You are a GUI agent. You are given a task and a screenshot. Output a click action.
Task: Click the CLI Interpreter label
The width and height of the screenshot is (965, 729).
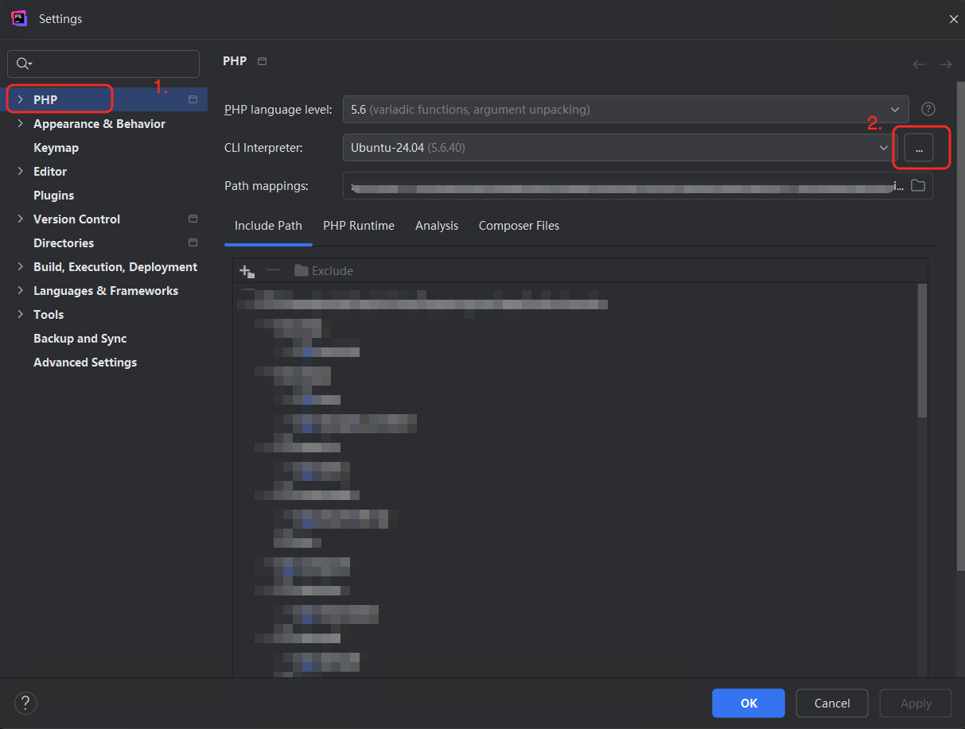coord(263,148)
